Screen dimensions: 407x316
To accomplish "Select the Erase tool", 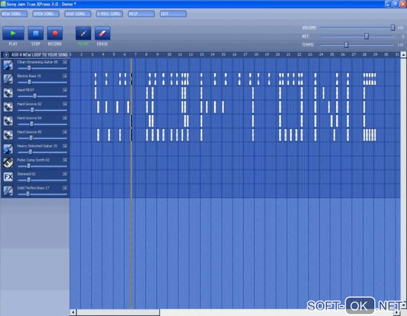I will click(102, 33).
